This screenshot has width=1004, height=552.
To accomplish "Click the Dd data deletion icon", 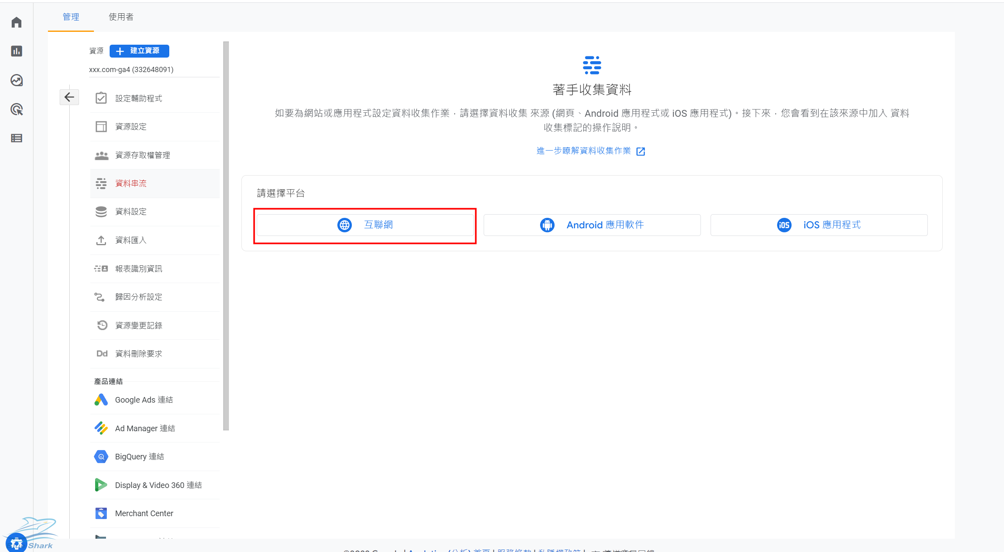I will pos(102,354).
